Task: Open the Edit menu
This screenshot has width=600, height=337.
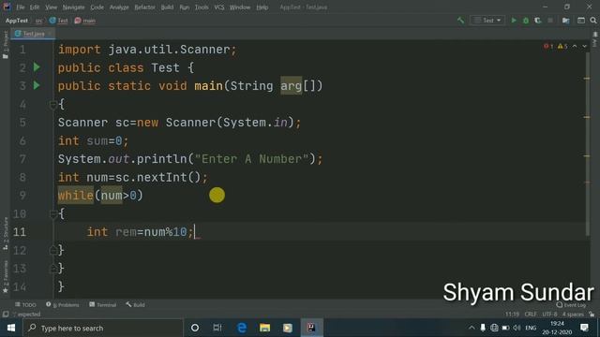Action: [35, 7]
